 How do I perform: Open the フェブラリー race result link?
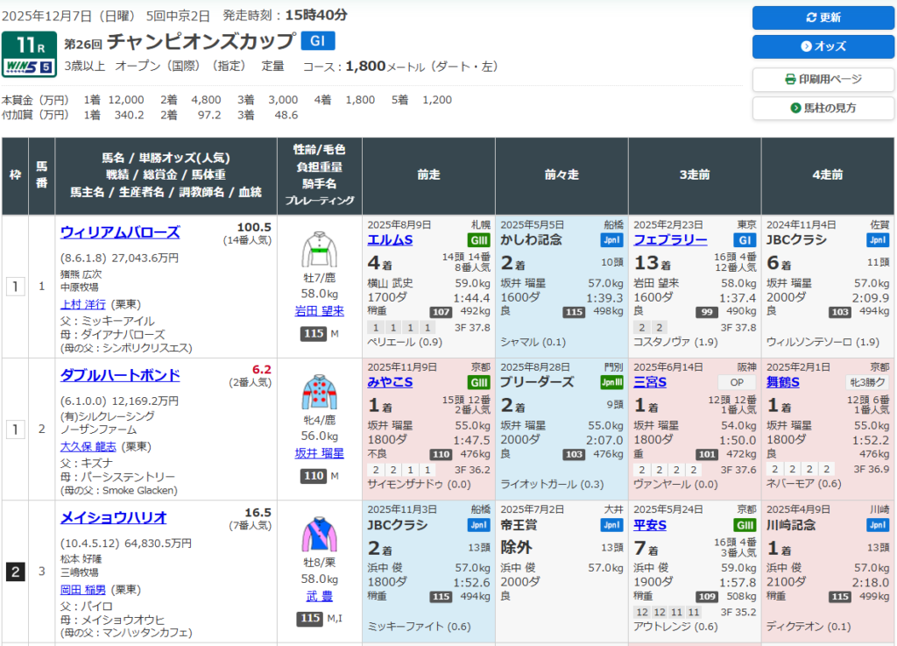click(670, 239)
